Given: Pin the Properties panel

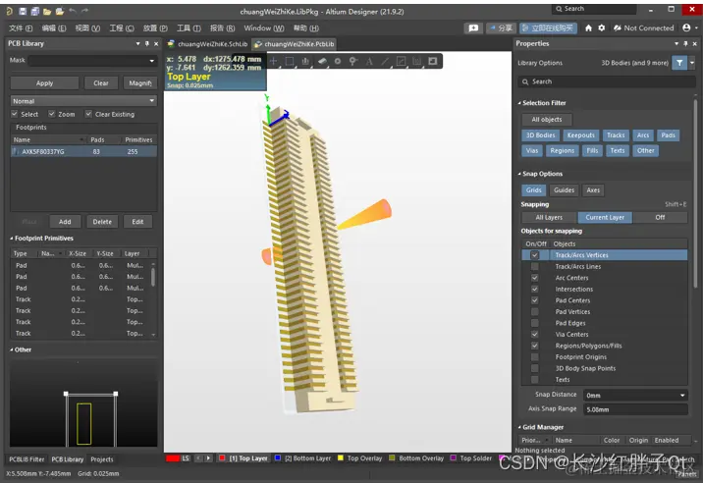Looking at the screenshot, I should coord(685,43).
